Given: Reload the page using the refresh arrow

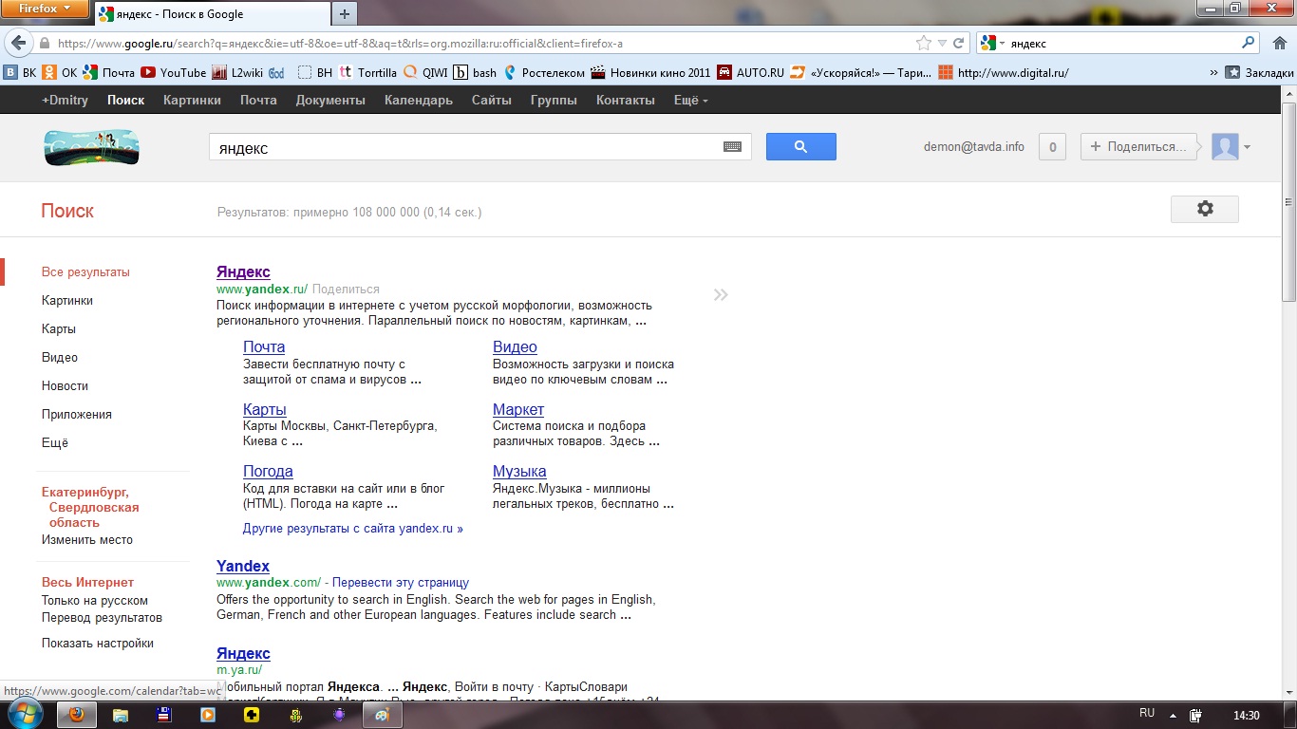Looking at the screenshot, I should pos(959,43).
